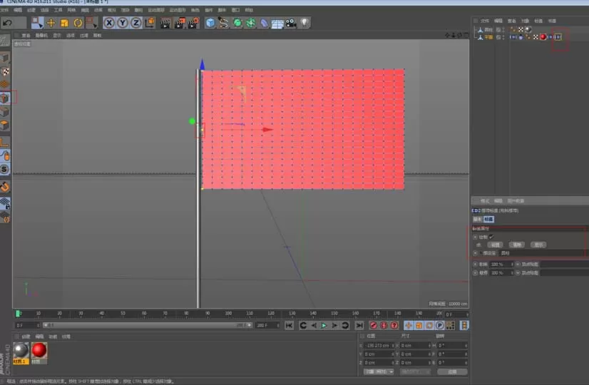Open the green generators (NURBS) icon

(x=237, y=24)
